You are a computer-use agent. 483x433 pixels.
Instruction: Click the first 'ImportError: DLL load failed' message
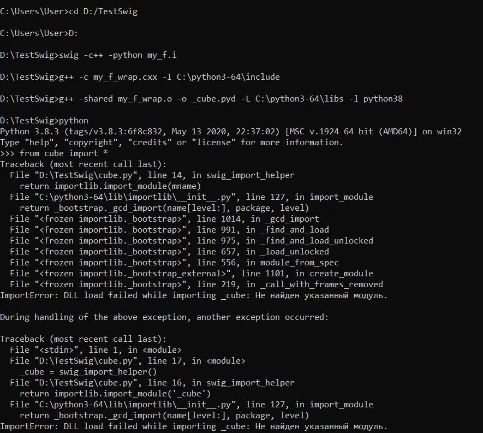pyautogui.click(x=194, y=295)
